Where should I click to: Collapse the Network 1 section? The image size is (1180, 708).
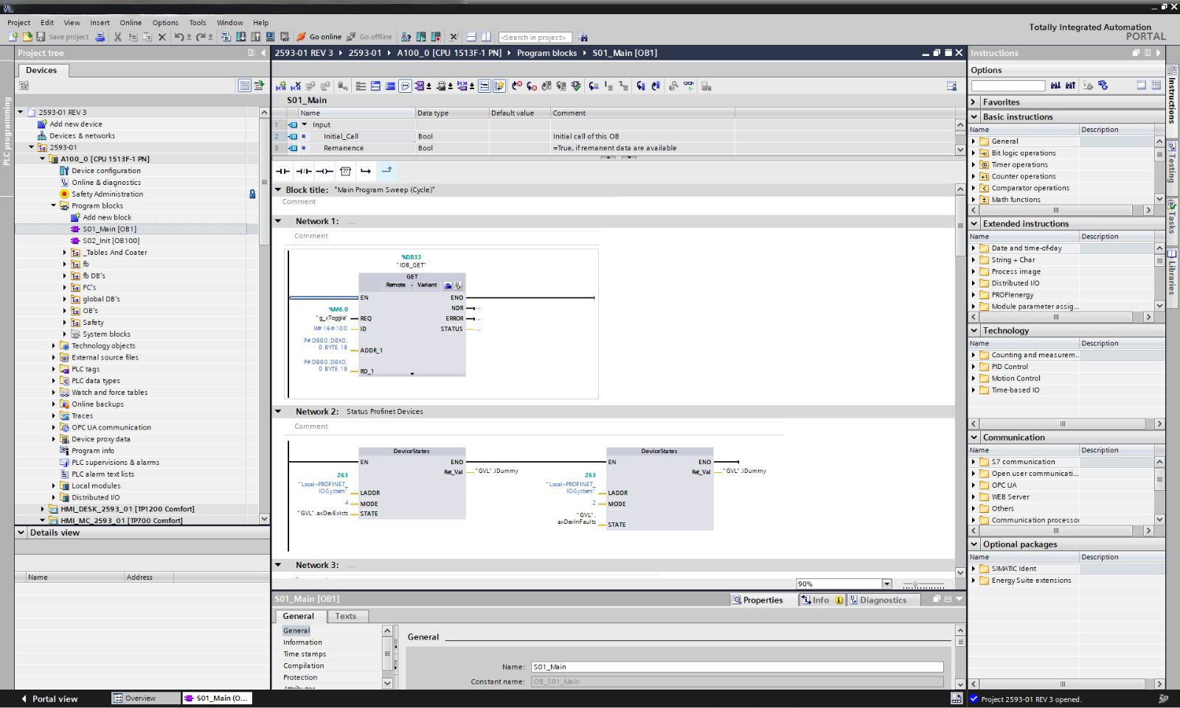(x=279, y=221)
